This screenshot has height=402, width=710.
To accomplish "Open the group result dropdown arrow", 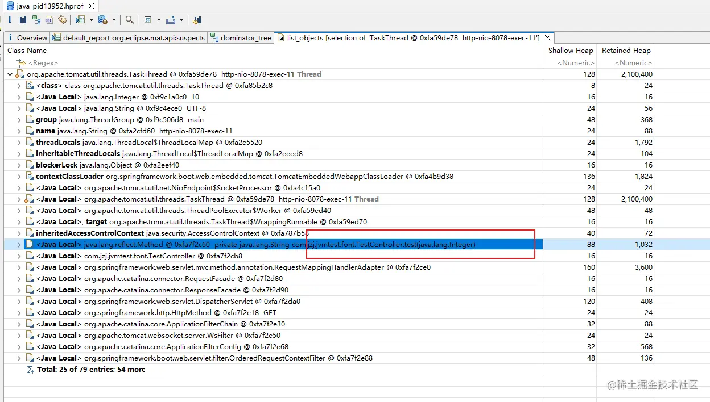I will pyautogui.click(x=159, y=20).
